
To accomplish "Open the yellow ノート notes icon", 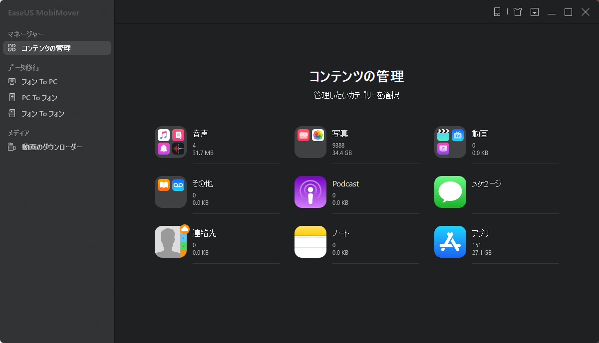I will coord(310,242).
